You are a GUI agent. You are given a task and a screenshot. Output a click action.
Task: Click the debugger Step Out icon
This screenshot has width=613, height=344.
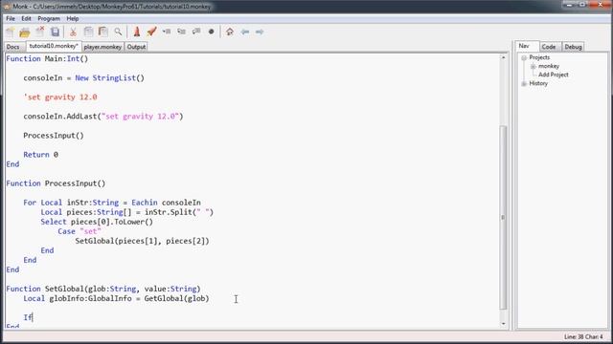pyautogui.click(x=196, y=32)
